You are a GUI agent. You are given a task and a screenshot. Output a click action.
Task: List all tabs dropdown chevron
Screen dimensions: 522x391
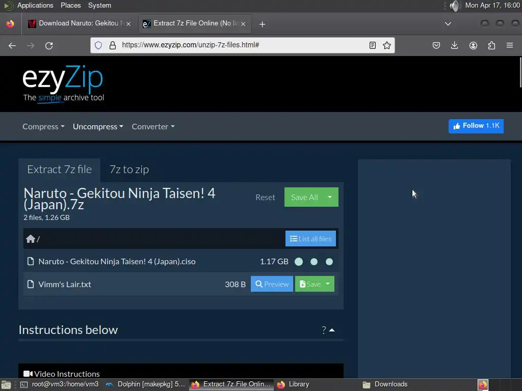[x=448, y=23]
